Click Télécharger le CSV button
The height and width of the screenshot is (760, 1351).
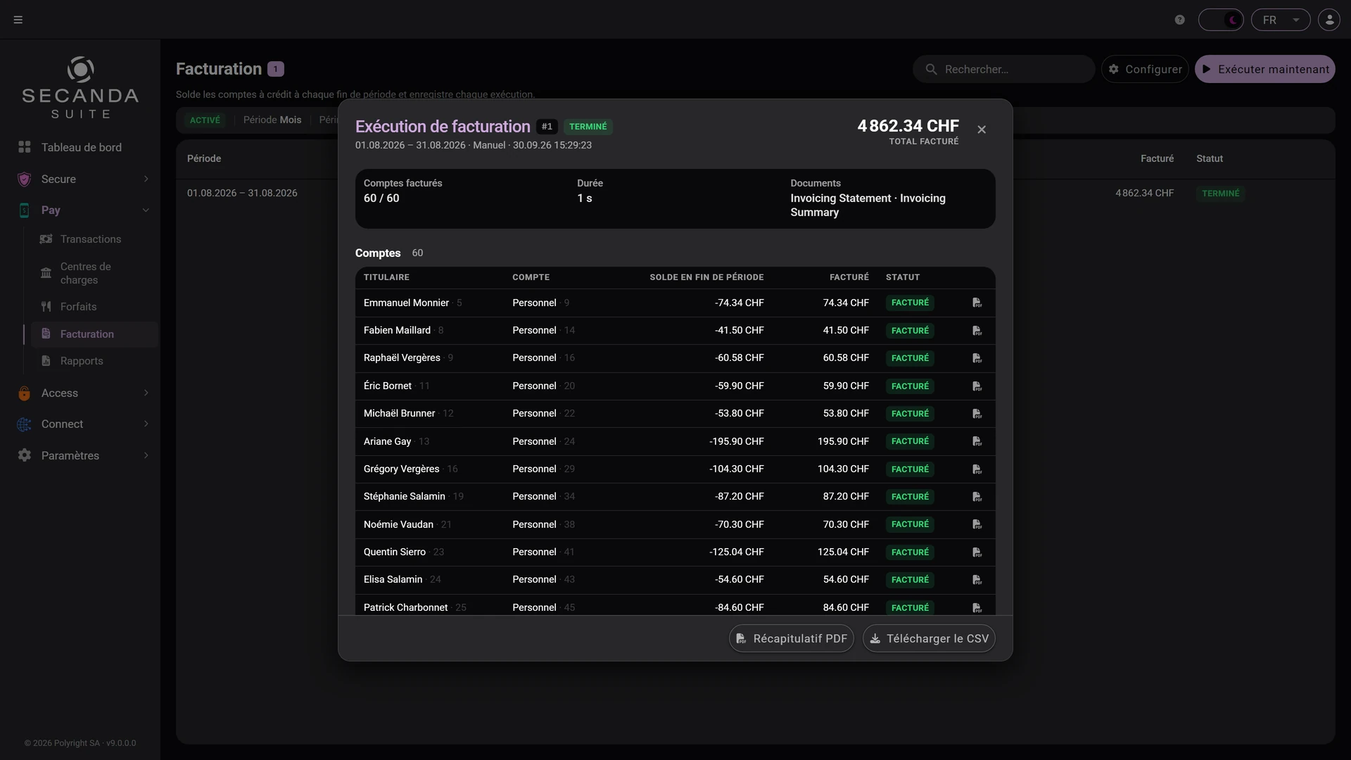(x=929, y=638)
